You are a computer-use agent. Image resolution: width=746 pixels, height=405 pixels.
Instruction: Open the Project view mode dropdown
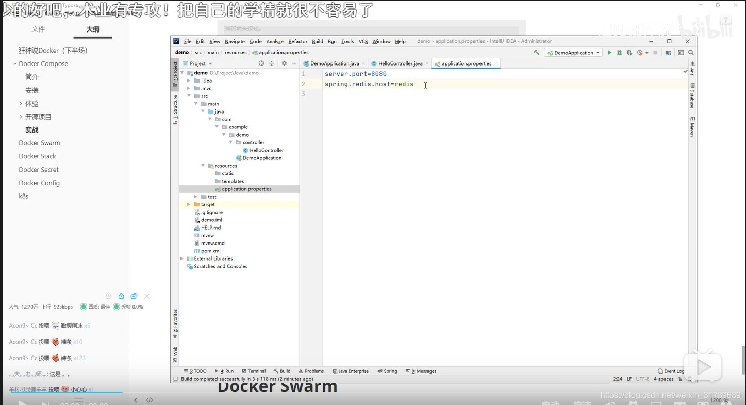point(198,63)
